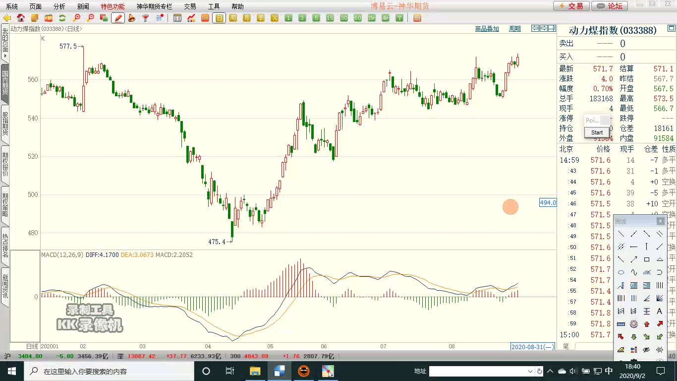The height and width of the screenshot is (381, 677).
Task: Select the vertical line drawing tool
Action: [x=647, y=246]
